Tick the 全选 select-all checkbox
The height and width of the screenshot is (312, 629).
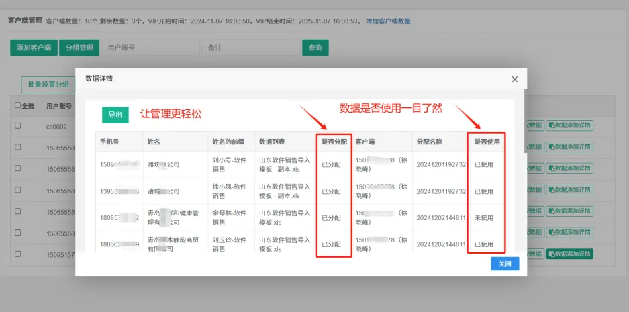click(17, 105)
